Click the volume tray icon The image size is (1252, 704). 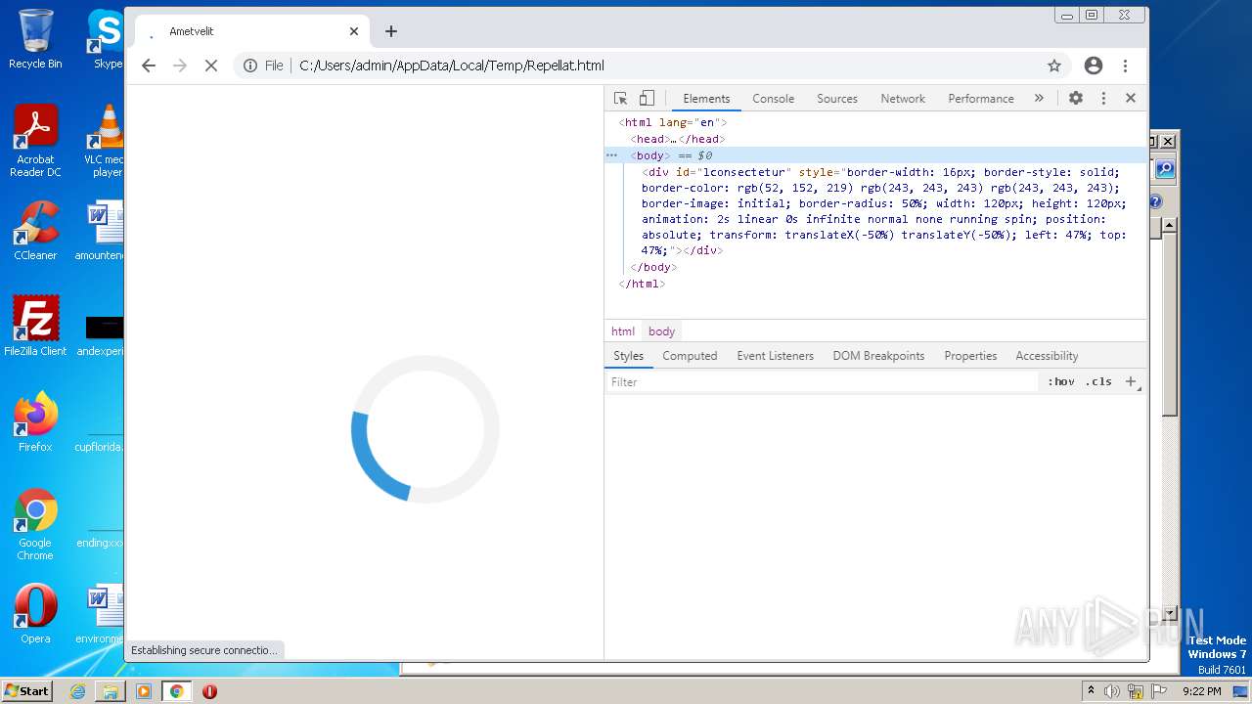coord(1112,691)
